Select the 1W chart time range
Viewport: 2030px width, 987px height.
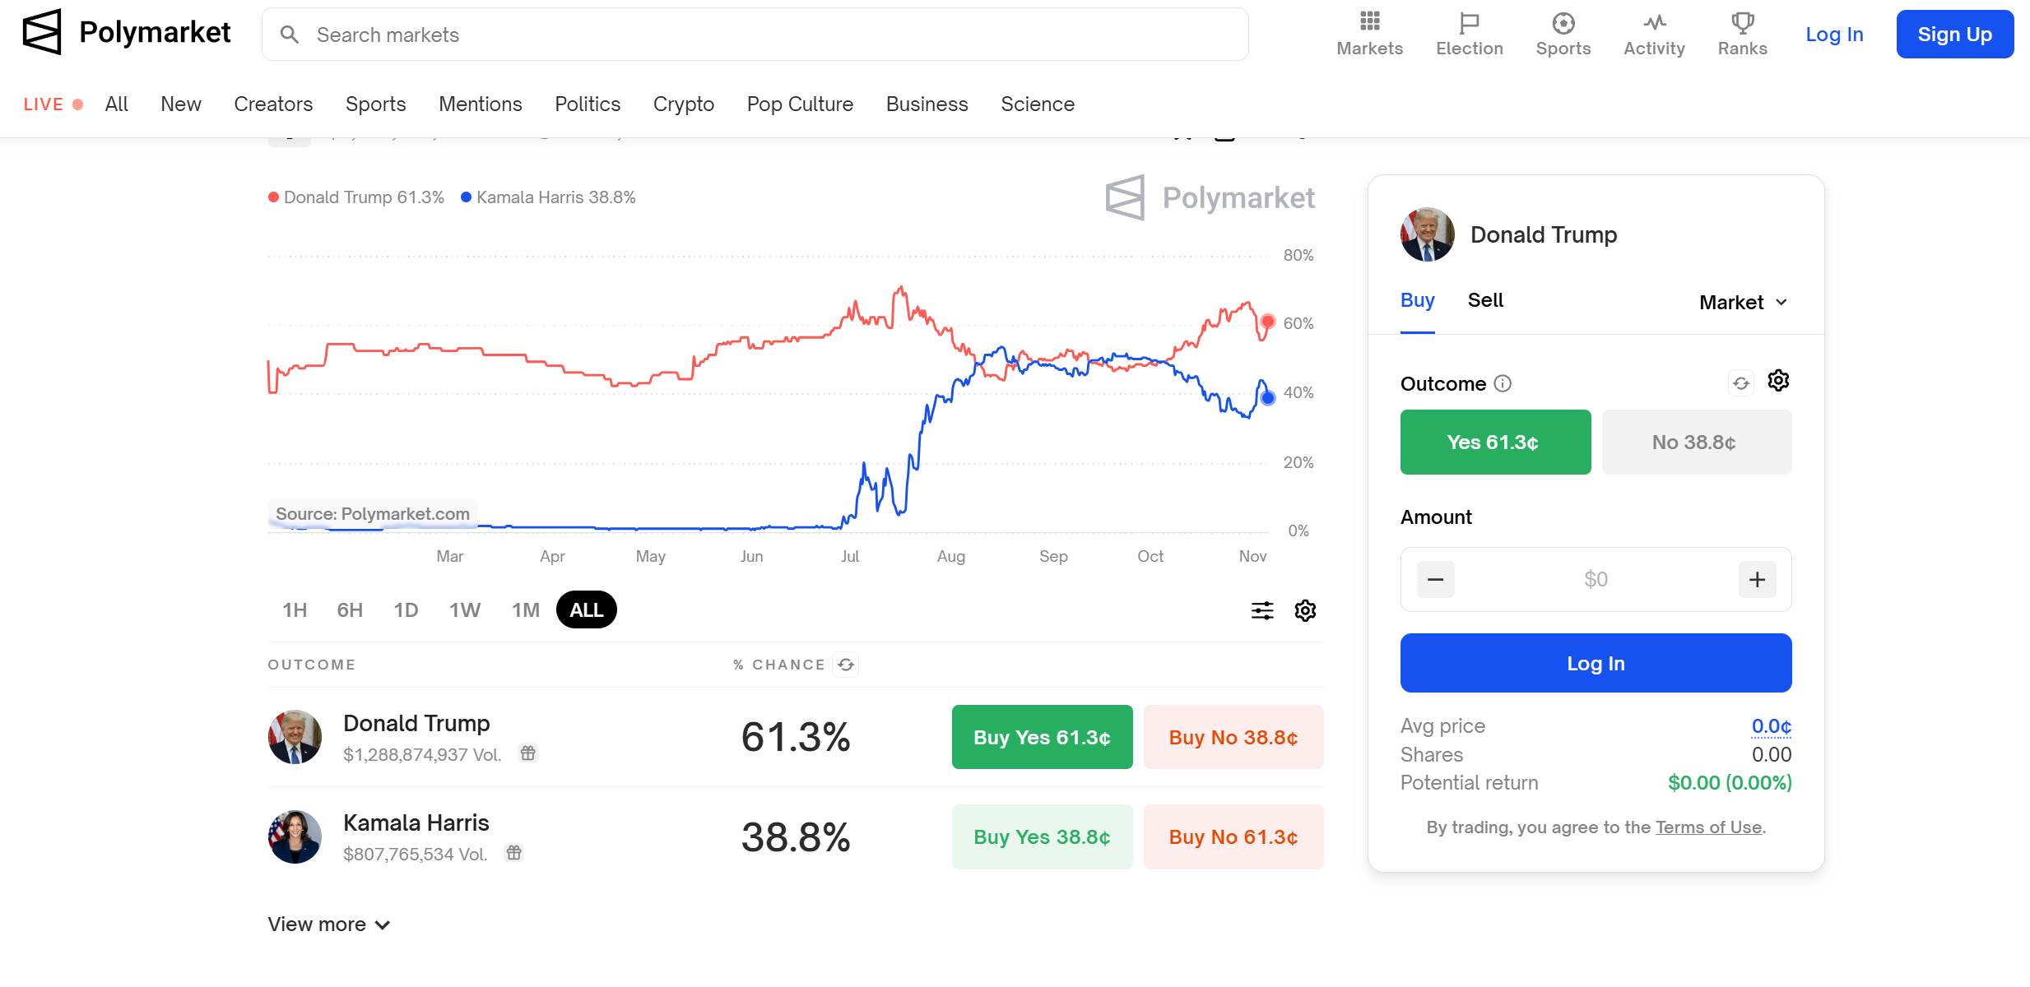(465, 610)
